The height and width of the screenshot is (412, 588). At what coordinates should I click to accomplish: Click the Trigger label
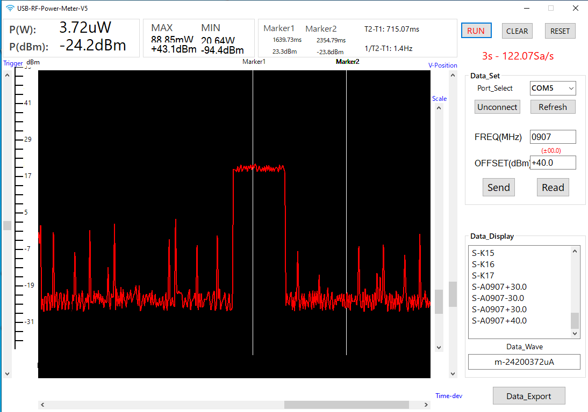[13, 63]
